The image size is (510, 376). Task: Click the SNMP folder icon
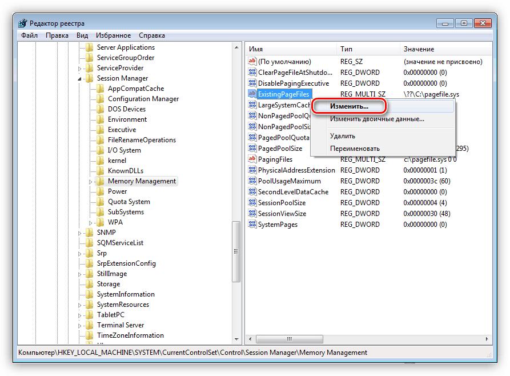coord(90,233)
